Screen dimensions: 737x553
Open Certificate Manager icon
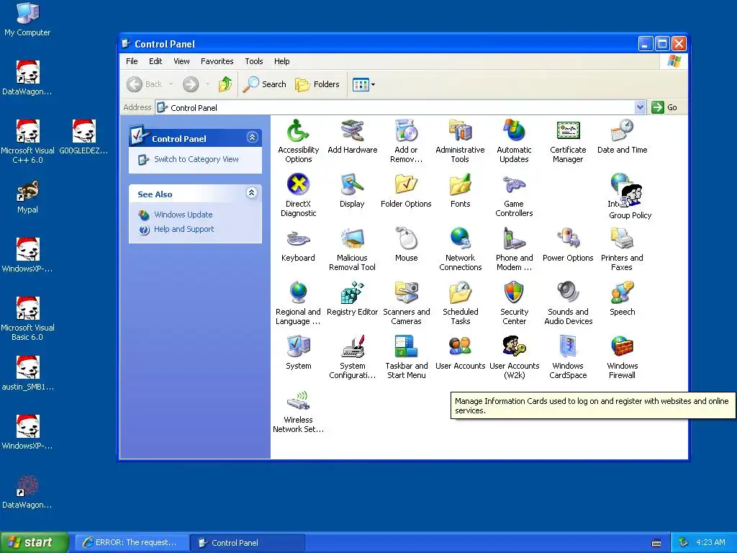coord(568,131)
